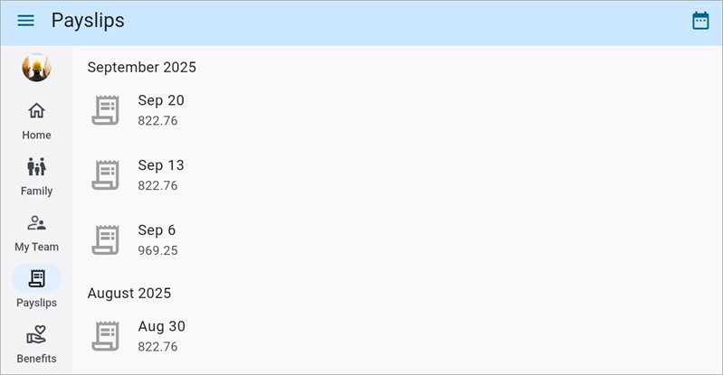The height and width of the screenshot is (375, 723).
Task: Open the hamburger navigation menu
Action: pos(26,21)
